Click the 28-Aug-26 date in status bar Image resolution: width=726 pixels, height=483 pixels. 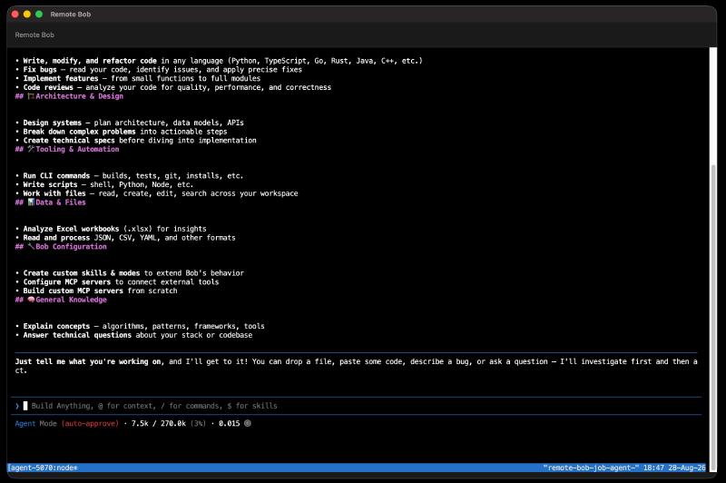687,468
